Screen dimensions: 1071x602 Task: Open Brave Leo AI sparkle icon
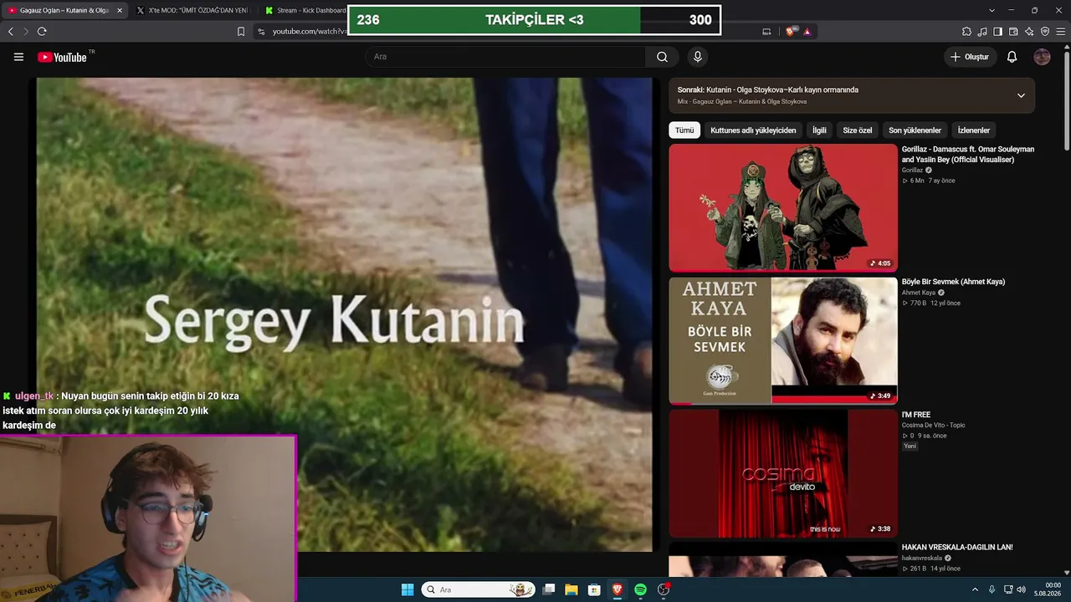1029,31
